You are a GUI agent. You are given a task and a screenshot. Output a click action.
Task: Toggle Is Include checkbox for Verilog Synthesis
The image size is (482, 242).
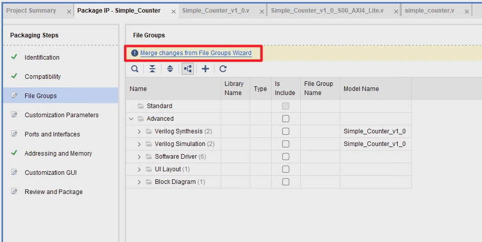point(286,131)
